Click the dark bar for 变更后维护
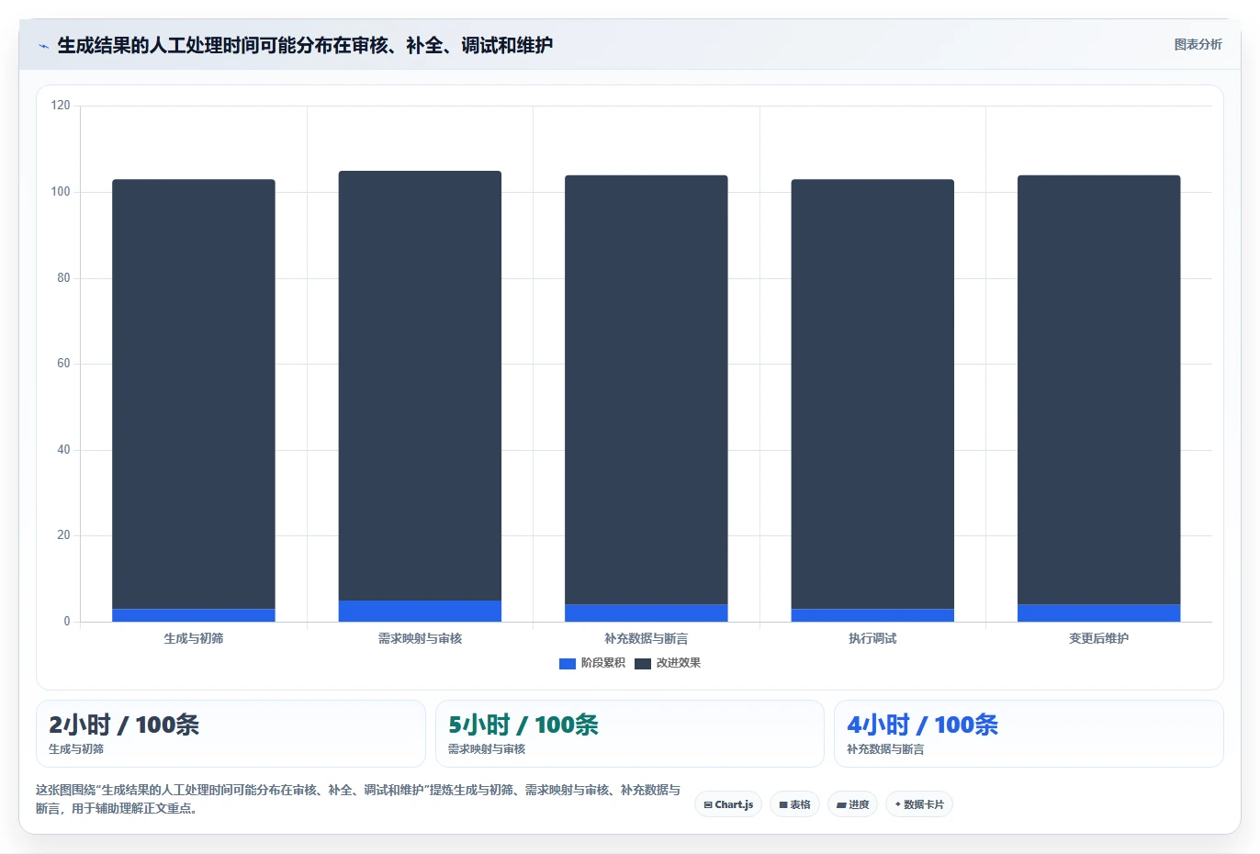 coord(1099,389)
